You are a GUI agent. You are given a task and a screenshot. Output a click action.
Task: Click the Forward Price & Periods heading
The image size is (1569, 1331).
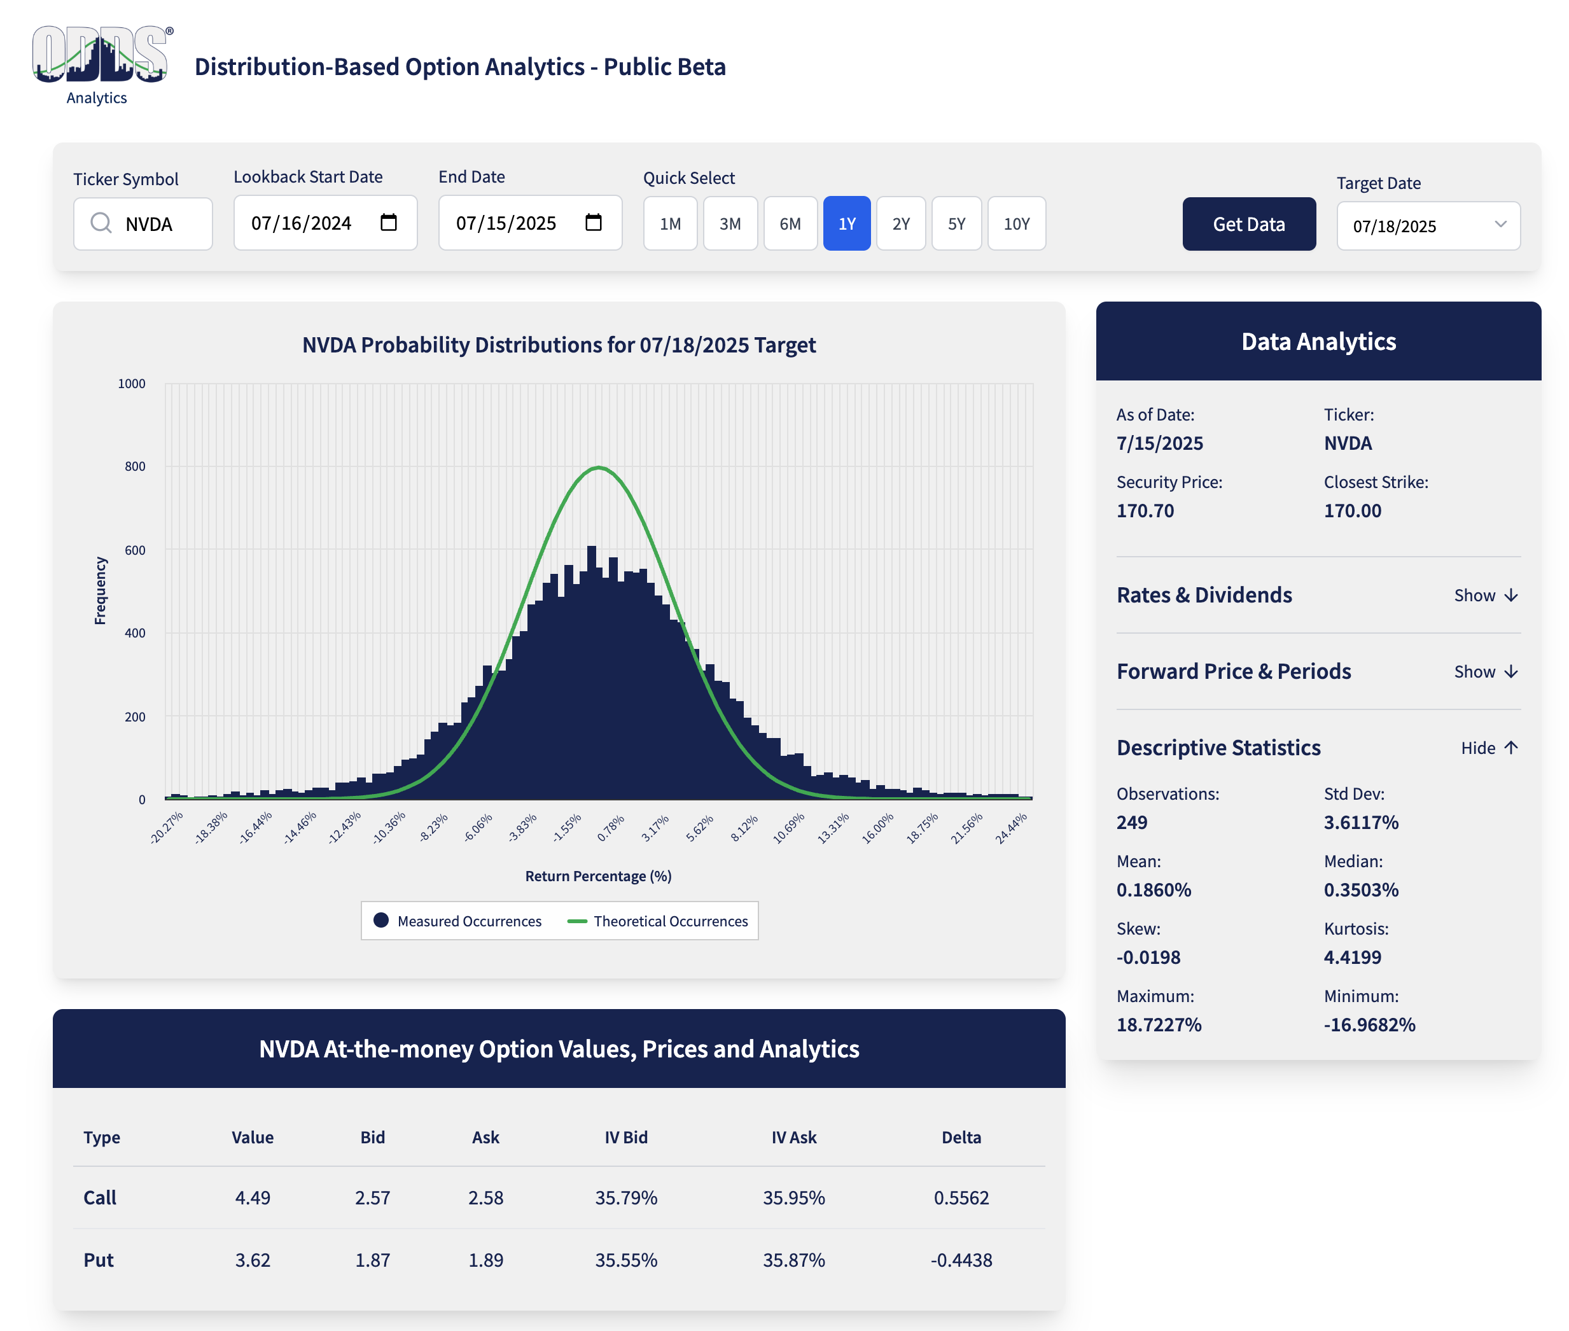pyautogui.click(x=1233, y=671)
